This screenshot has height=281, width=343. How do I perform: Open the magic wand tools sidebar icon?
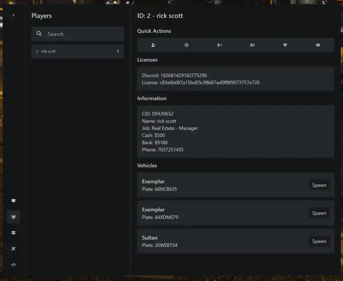14,249
